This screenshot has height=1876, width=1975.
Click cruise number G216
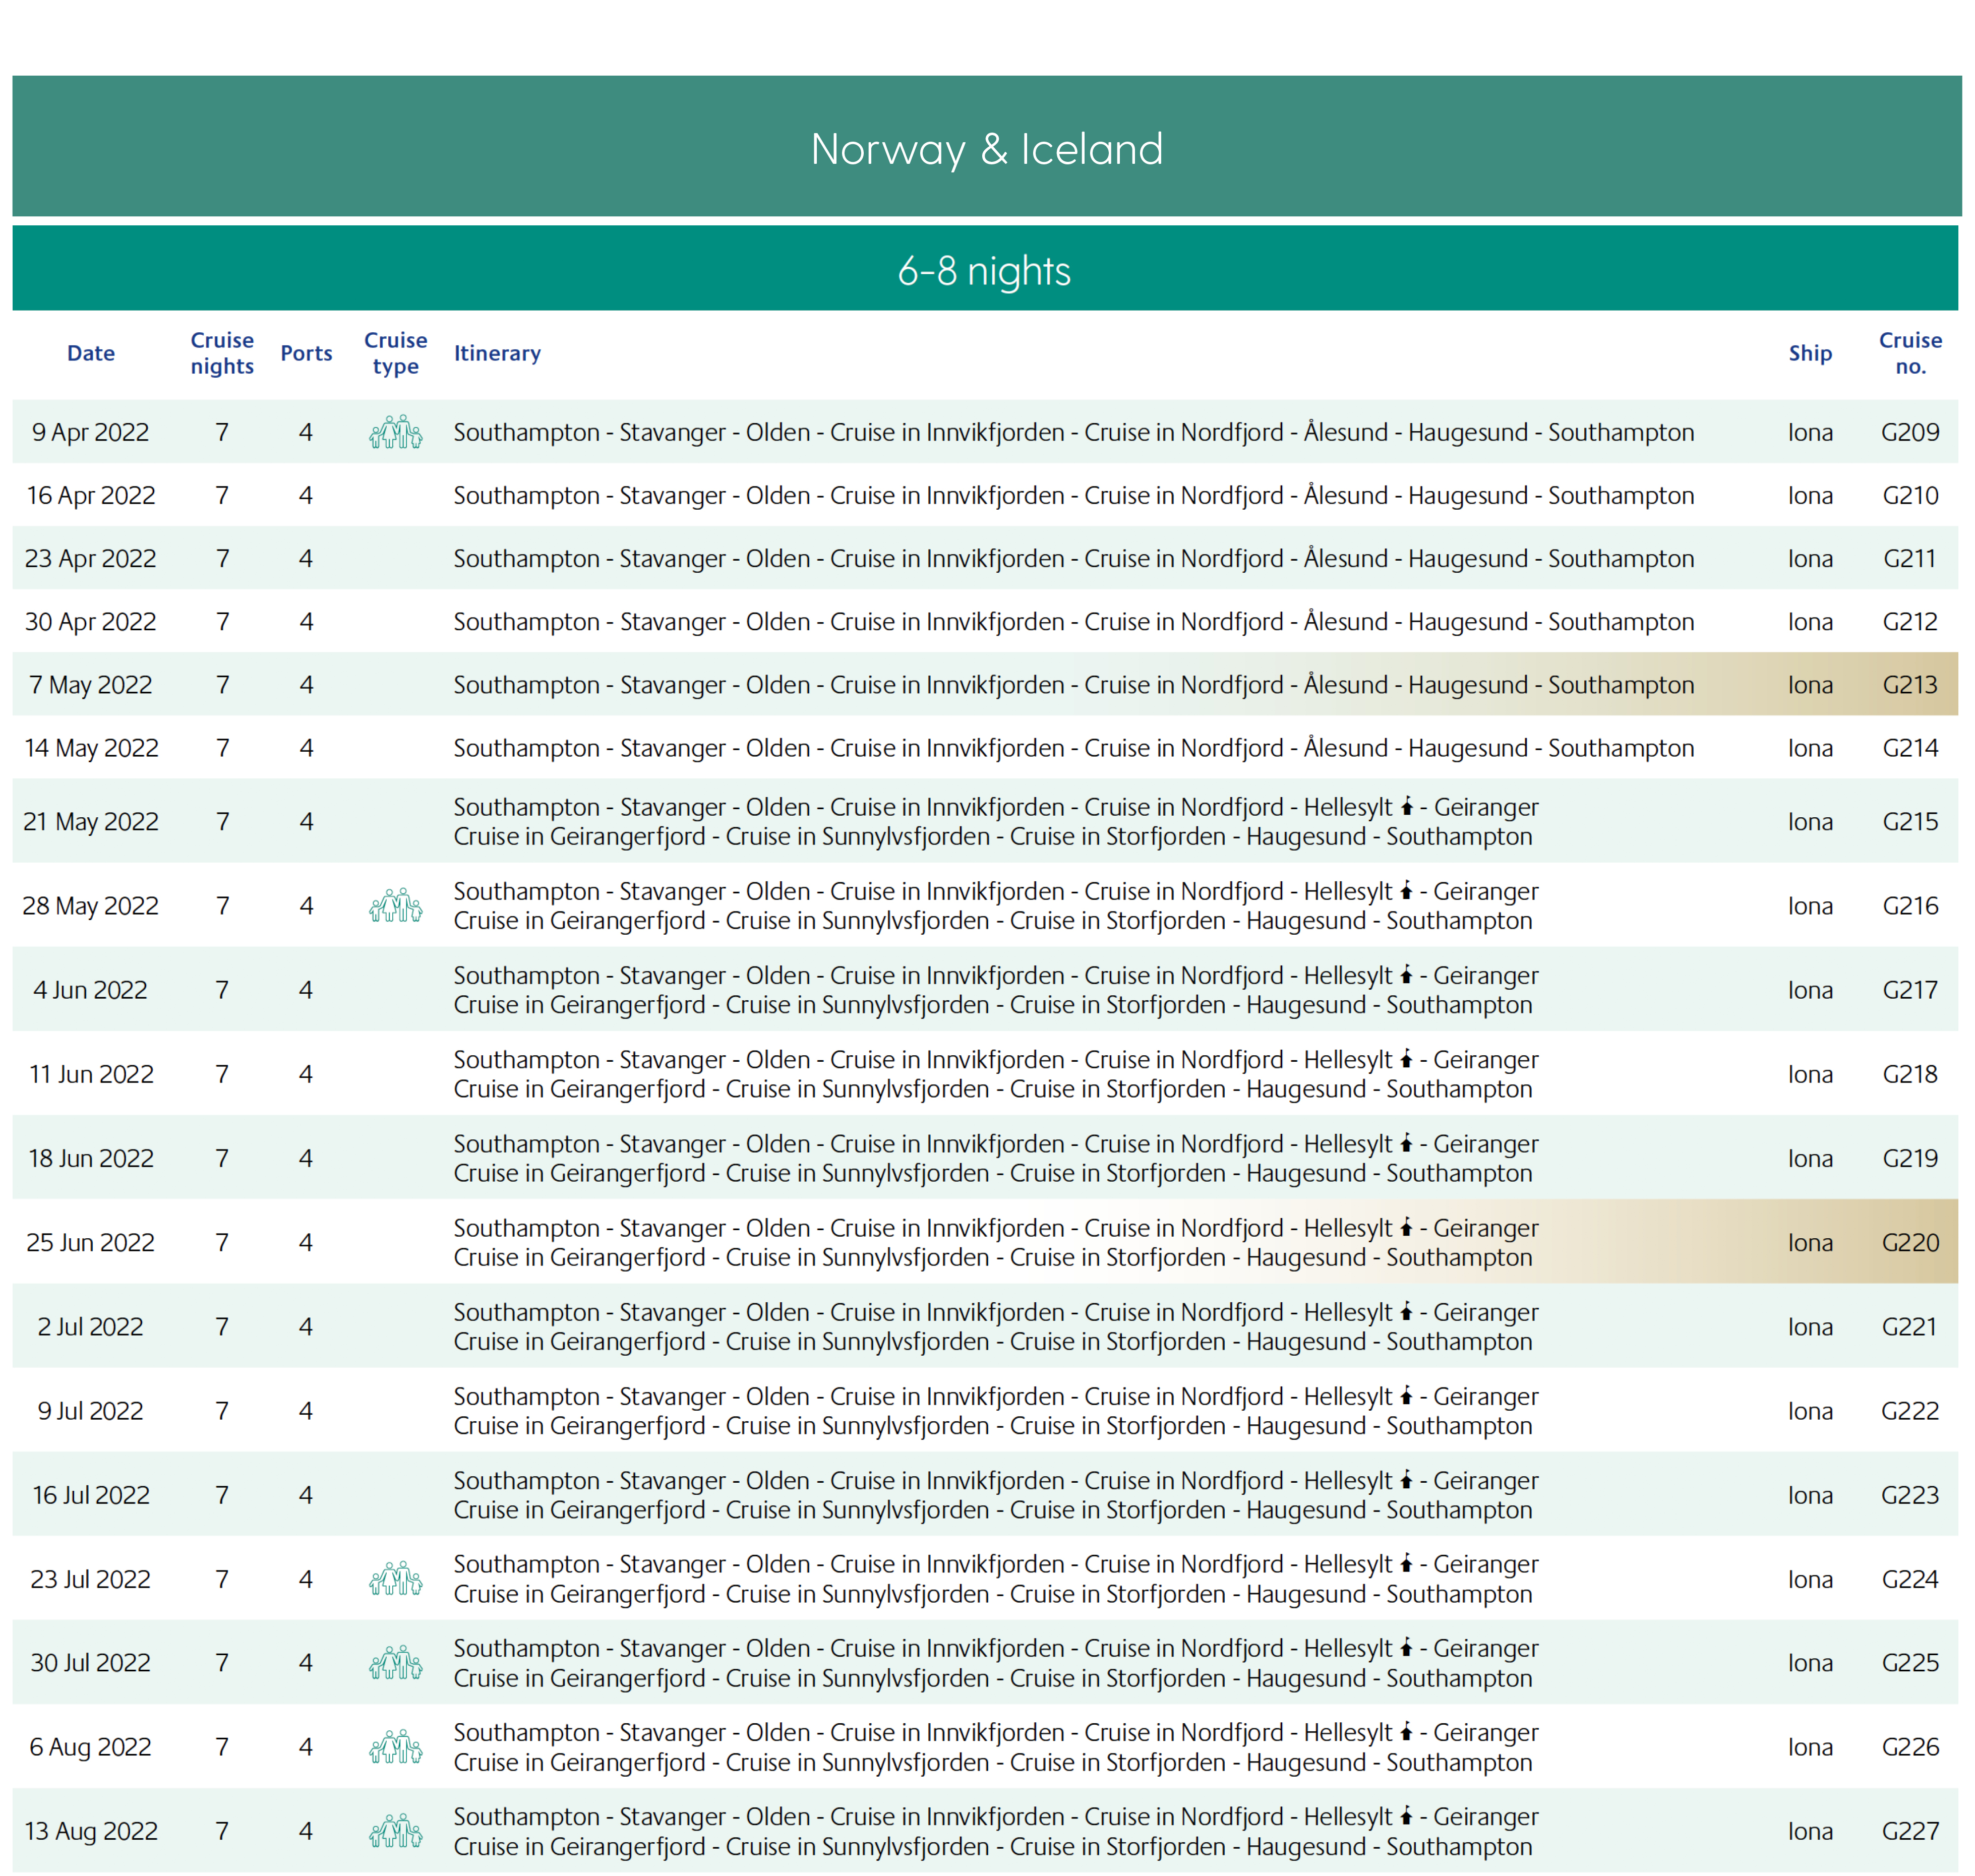click(x=1910, y=905)
